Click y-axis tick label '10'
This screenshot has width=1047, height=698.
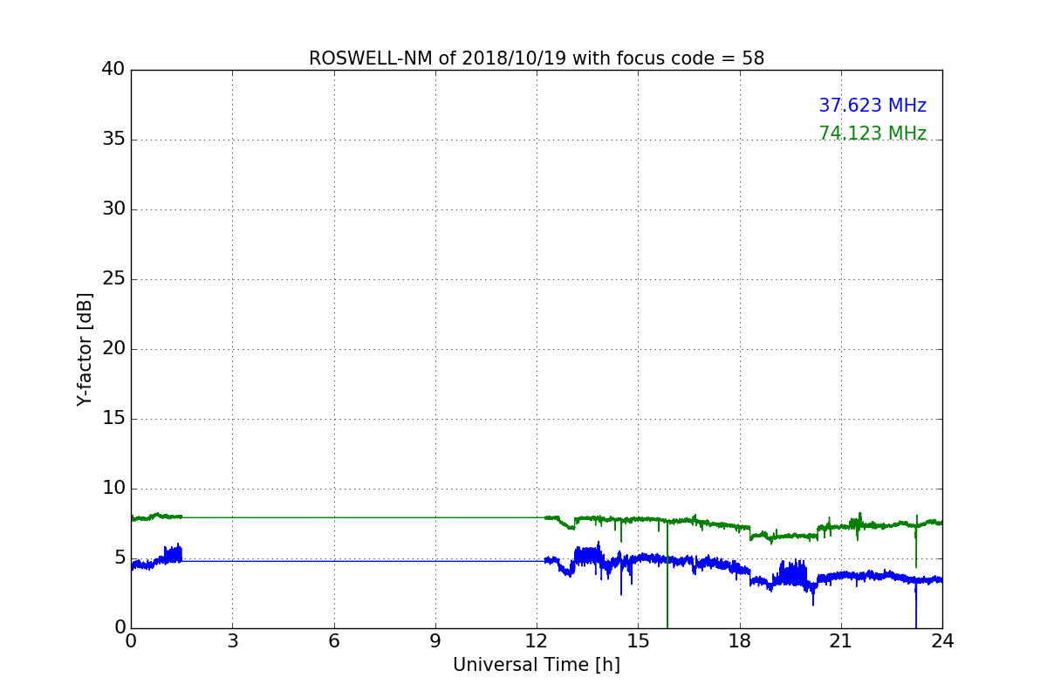pos(113,489)
